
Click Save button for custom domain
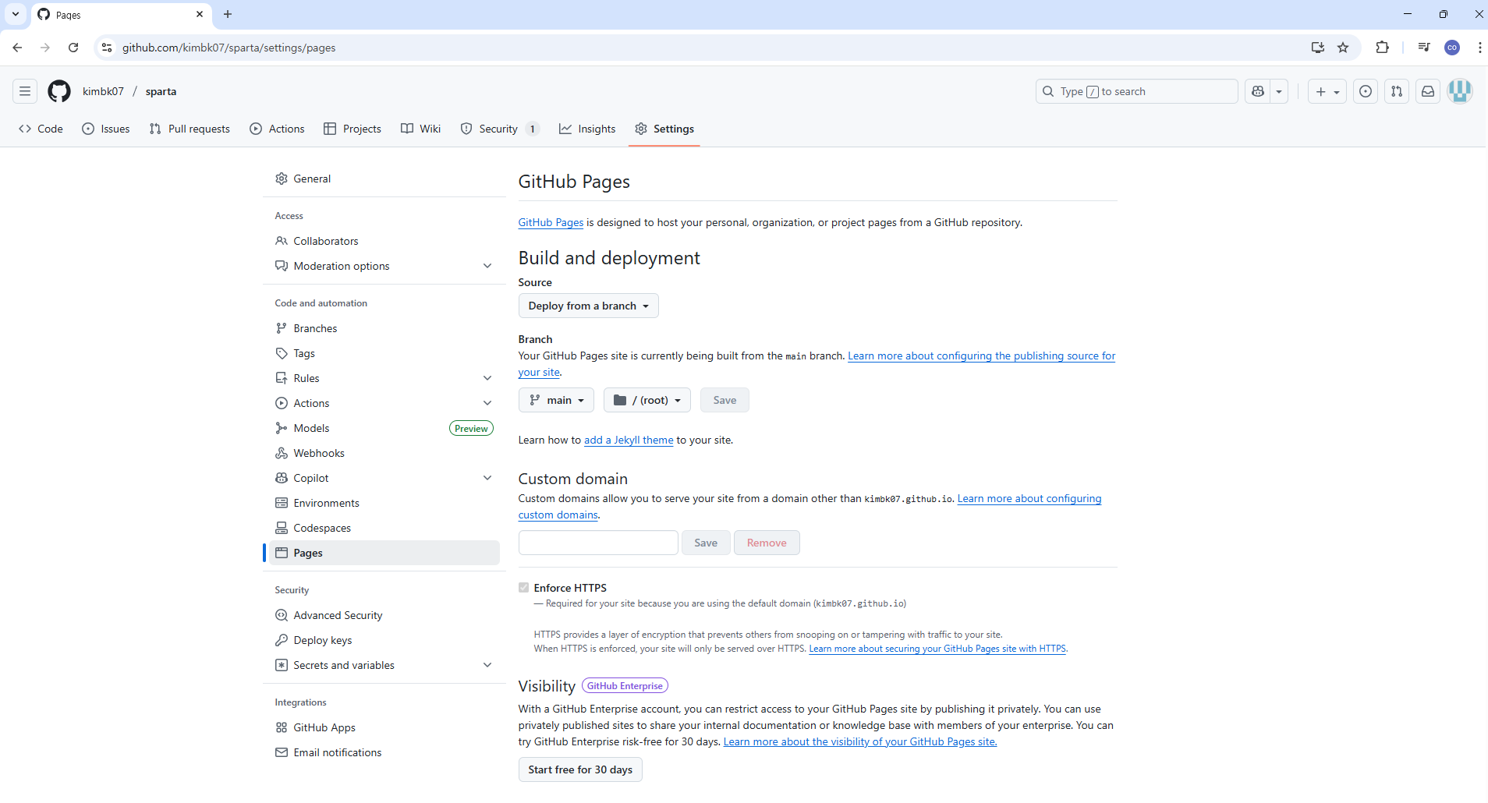tap(706, 543)
